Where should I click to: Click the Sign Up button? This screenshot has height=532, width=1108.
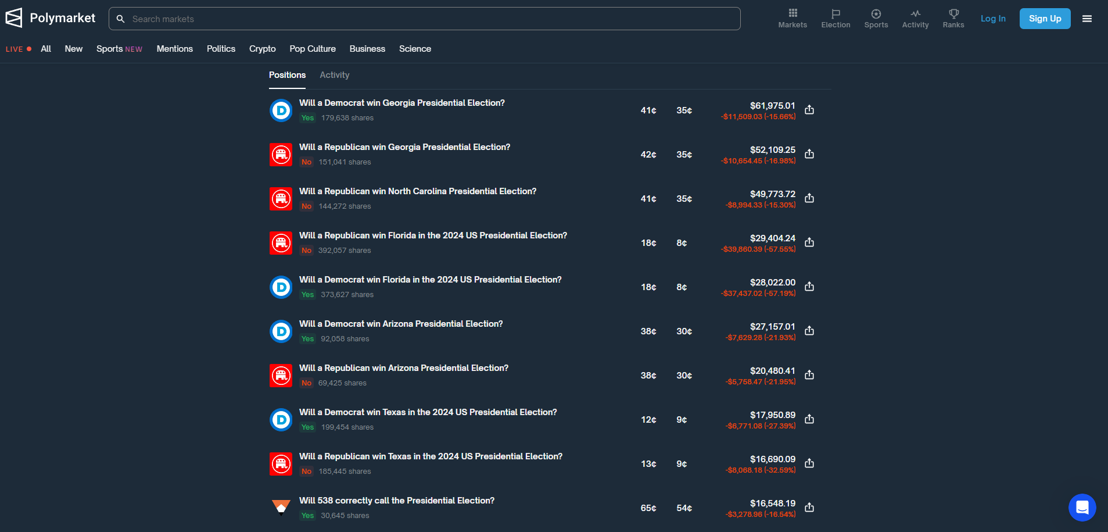pos(1045,19)
